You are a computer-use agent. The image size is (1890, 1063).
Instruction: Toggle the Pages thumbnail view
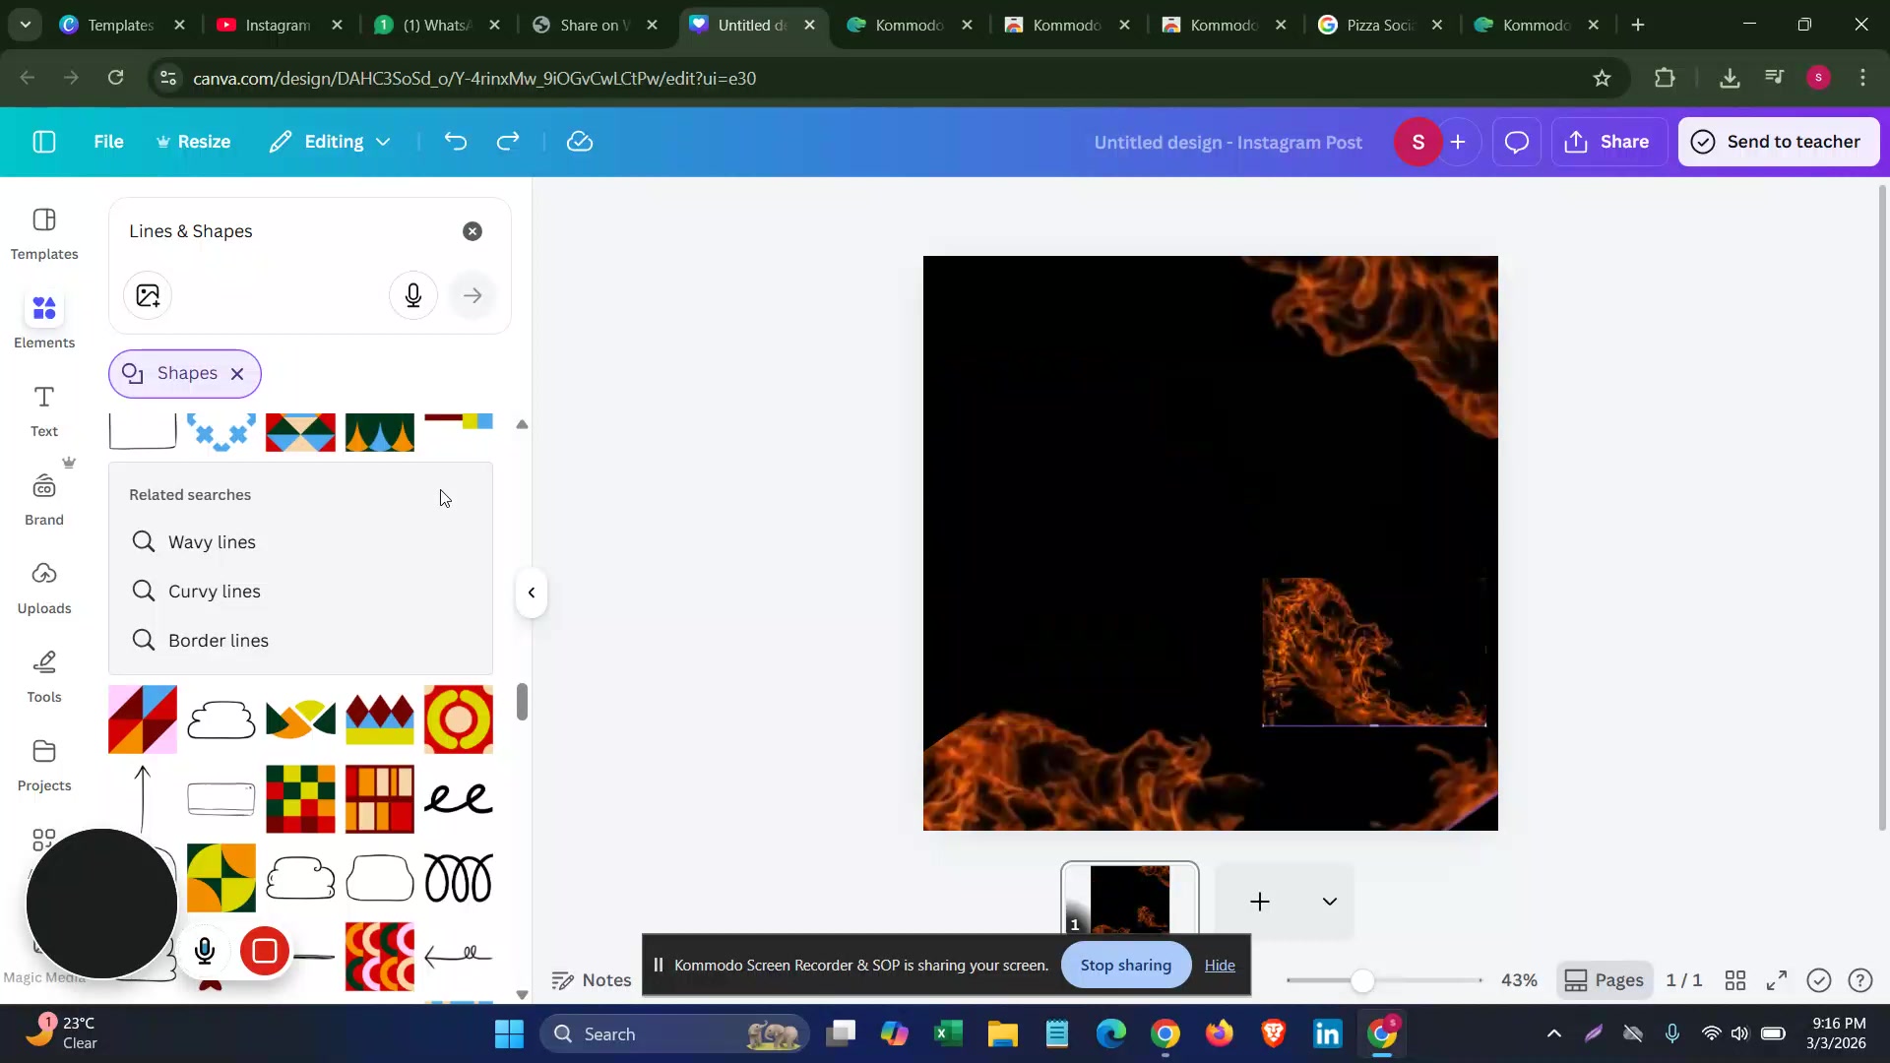click(x=1605, y=980)
